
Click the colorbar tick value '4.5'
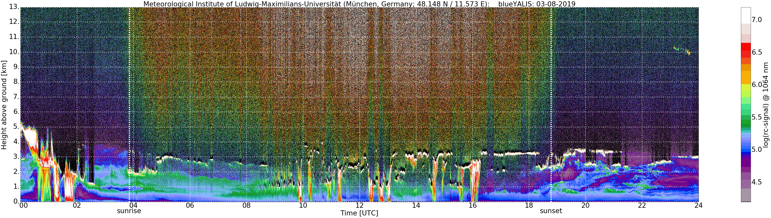tap(757, 182)
